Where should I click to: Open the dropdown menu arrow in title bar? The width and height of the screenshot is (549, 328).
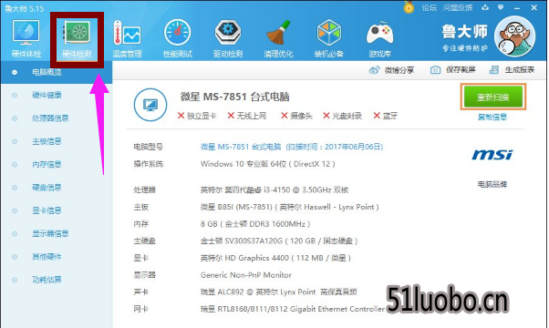point(501,7)
